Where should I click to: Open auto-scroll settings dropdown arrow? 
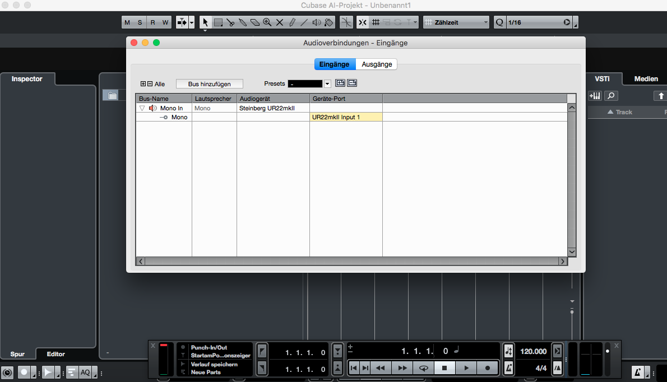[x=192, y=22]
